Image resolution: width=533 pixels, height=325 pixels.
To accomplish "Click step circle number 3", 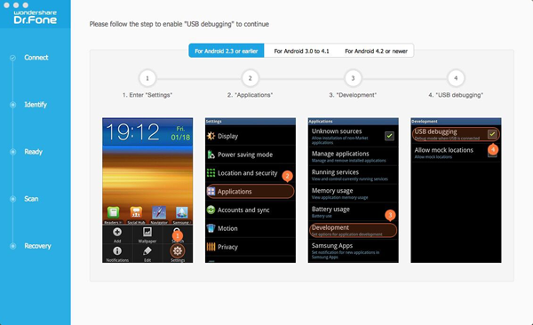I will [353, 78].
